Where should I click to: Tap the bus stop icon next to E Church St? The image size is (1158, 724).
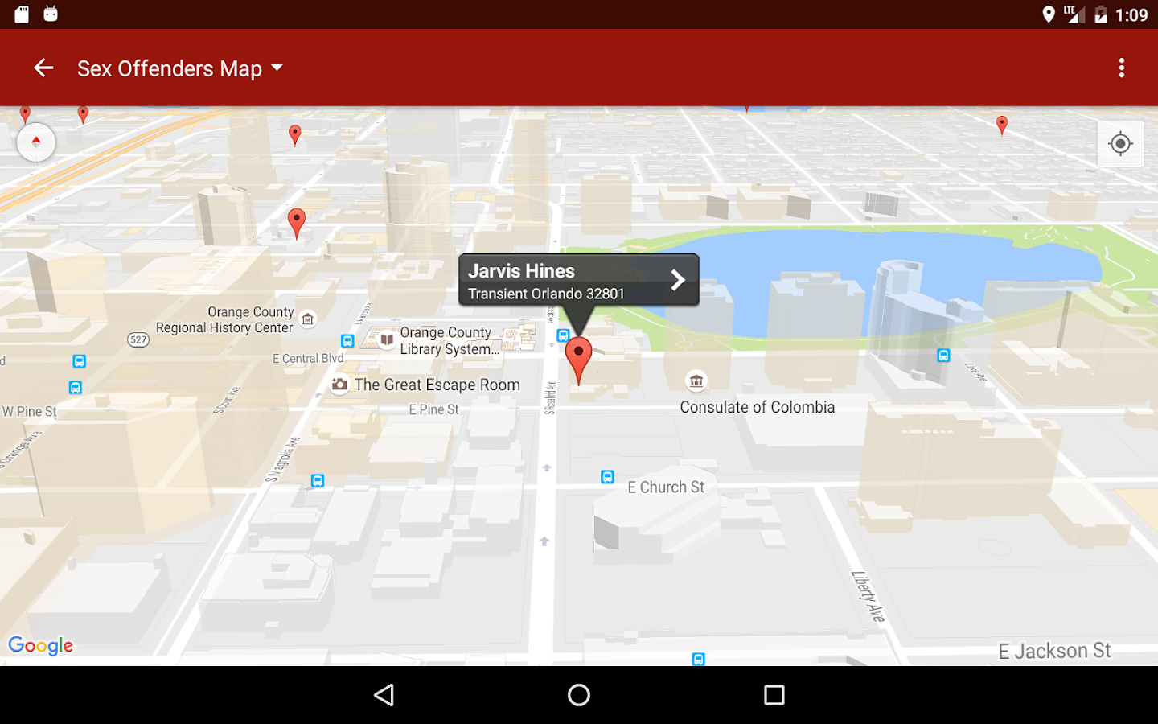[608, 477]
